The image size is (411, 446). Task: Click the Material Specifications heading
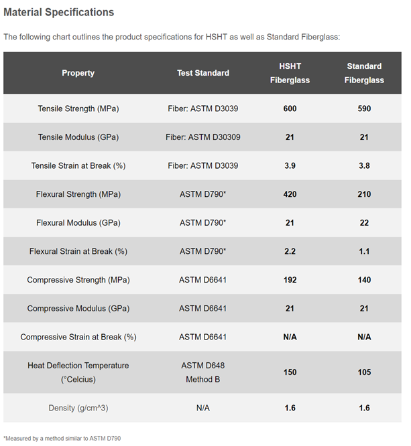click(x=59, y=12)
